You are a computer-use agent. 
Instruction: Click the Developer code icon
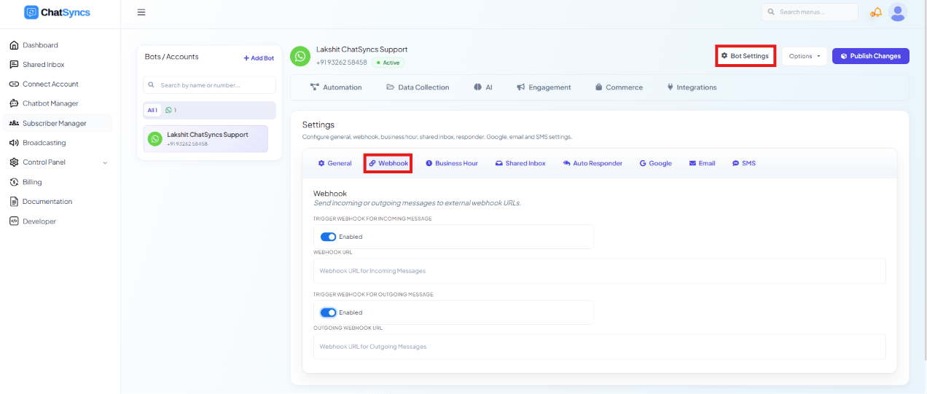point(14,221)
